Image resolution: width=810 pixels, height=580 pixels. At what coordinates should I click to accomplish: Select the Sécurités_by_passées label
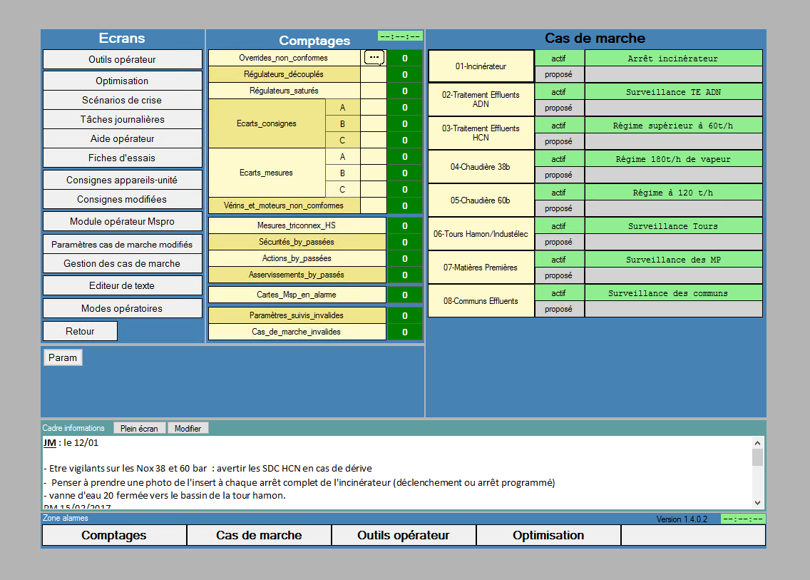point(297,241)
